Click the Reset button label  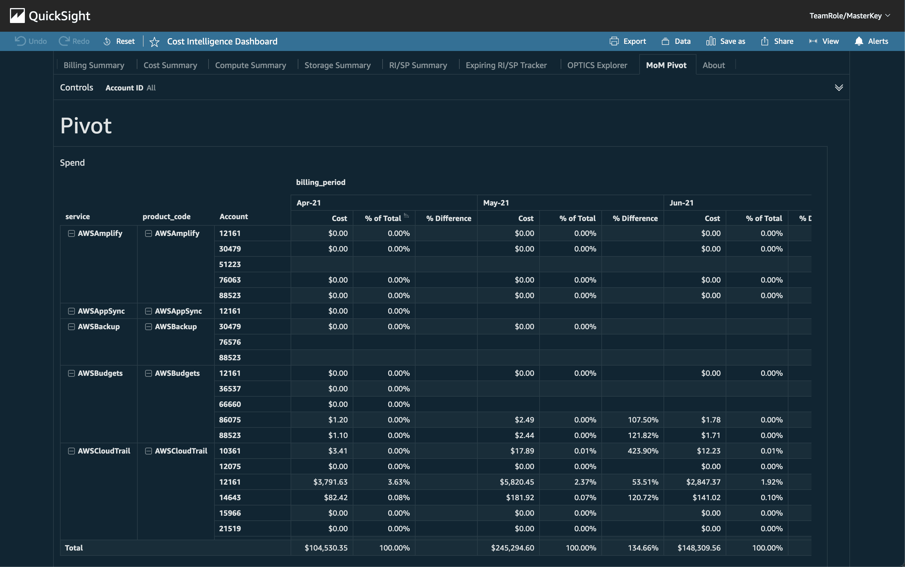[125, 41]
